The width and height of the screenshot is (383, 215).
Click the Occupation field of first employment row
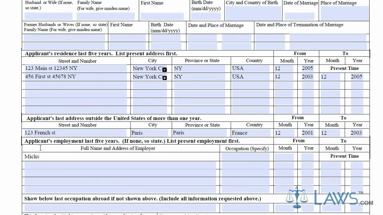pos(245,157)
